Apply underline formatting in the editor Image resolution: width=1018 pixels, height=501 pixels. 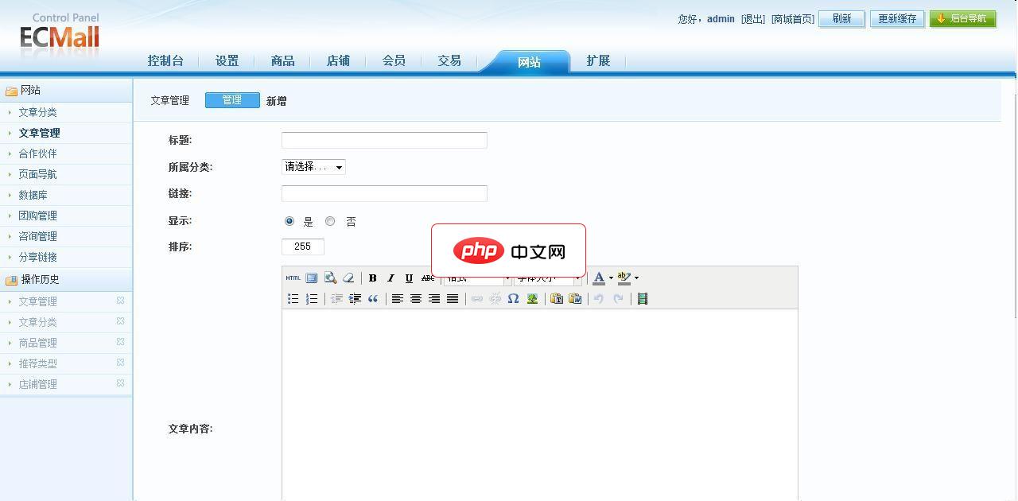pos(409,278)
